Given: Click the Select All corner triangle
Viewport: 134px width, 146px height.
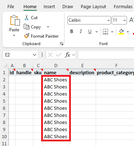Looking at the screenshot, I should point(5,65).
